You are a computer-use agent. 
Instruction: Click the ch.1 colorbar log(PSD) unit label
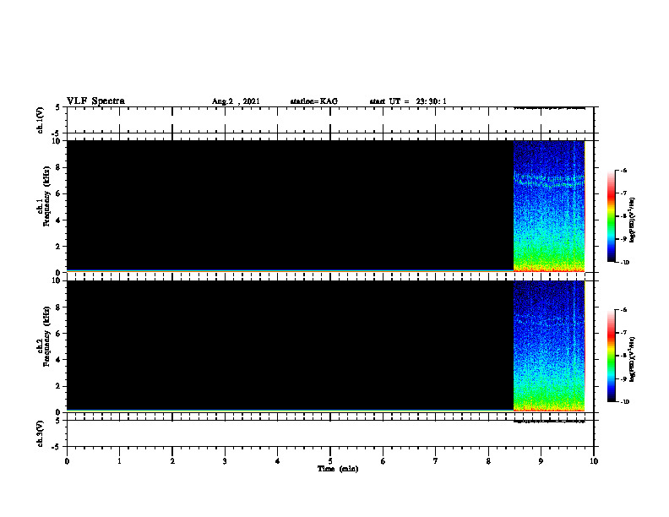coord(633,220)
